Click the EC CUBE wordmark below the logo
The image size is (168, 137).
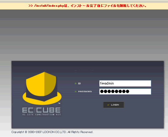(x=41, y=110)
